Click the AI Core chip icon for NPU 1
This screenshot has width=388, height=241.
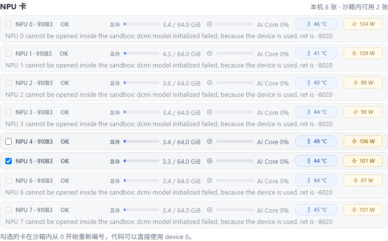(x=210, y=53)
